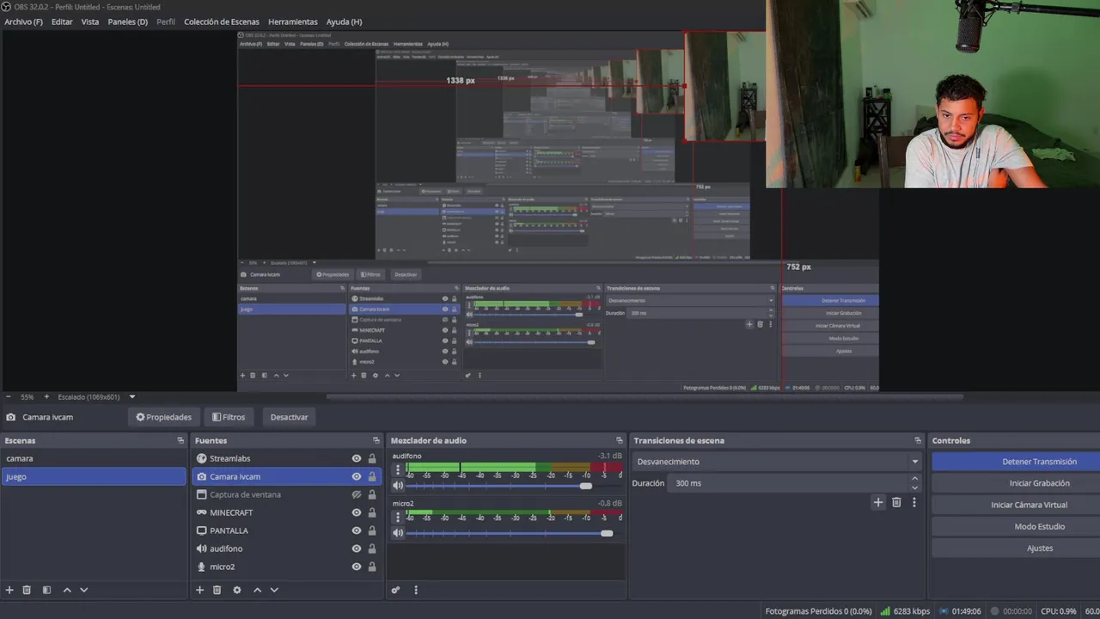Hide the MINECRAFT source
The width and height of the screenshot is (1100, 619).
(357, 512)
